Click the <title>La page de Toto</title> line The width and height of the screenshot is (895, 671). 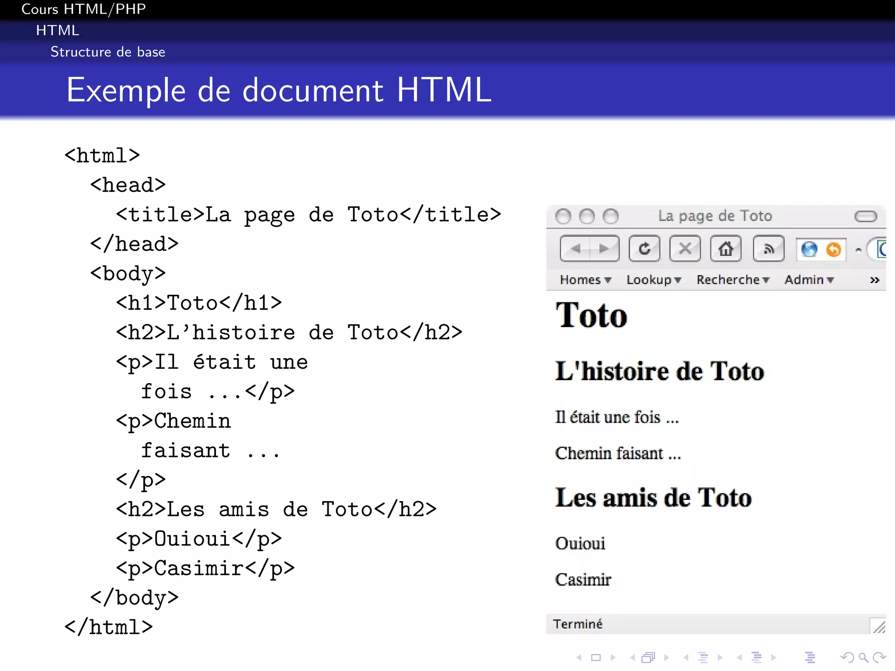pyautogui.click(x=309, y=215)
